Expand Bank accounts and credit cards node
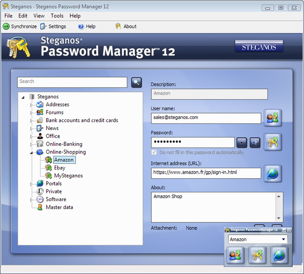This screenshot has width=304, height=274. click(31, 121)
